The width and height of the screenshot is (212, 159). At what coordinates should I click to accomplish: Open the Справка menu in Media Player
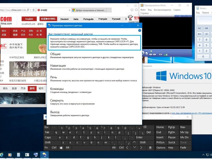point(144,13)
